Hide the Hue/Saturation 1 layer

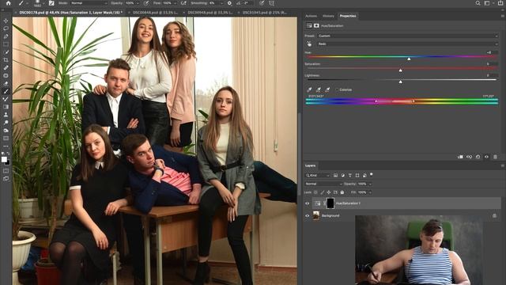[308, 203]
